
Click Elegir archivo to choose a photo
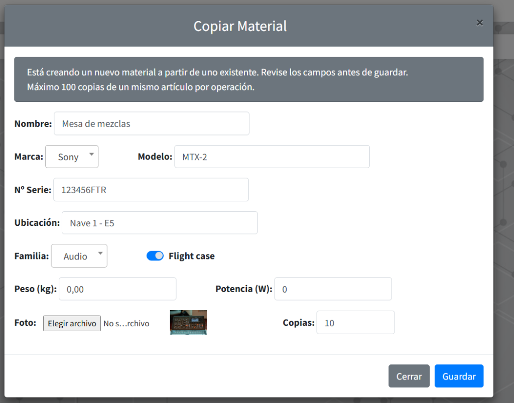point(71,323)
